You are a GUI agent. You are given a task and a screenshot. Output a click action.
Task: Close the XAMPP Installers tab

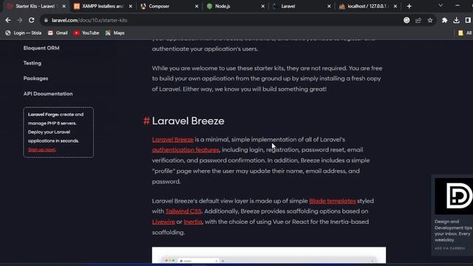(131, 6)
